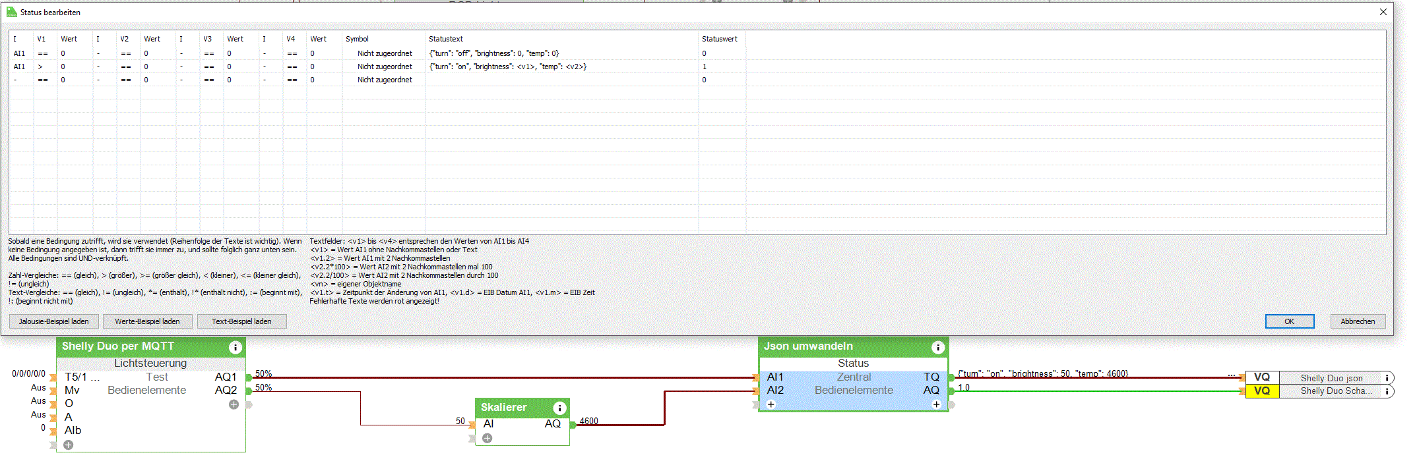
Task: Select statustext cell with "turn": "on"
Action: 561,67
